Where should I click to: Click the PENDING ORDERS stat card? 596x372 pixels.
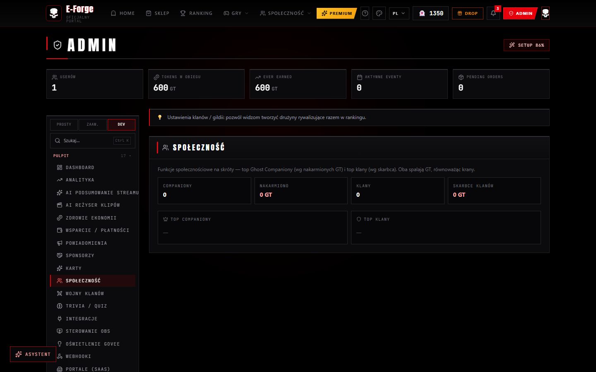[x=501, y=84]
